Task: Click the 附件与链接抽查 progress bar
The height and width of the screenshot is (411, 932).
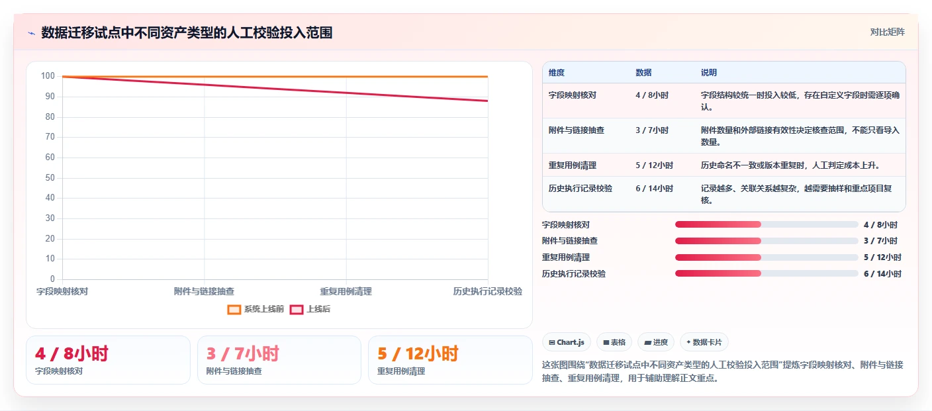Action: tap(767, 241)
